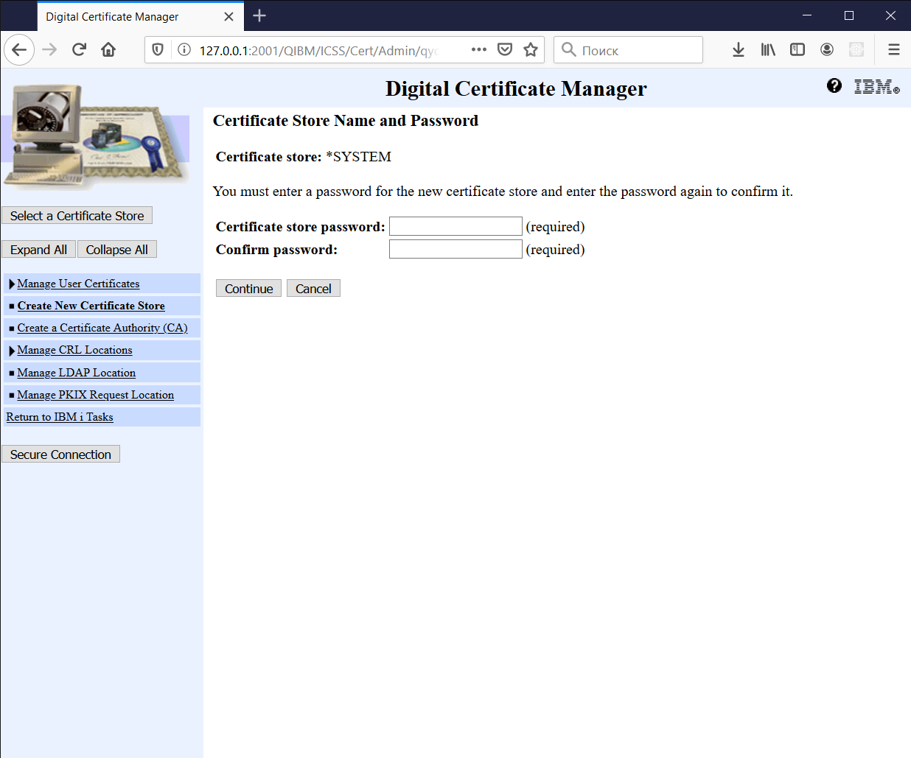
Task: Show site information icon in address bar
Action: pos(184,50)
